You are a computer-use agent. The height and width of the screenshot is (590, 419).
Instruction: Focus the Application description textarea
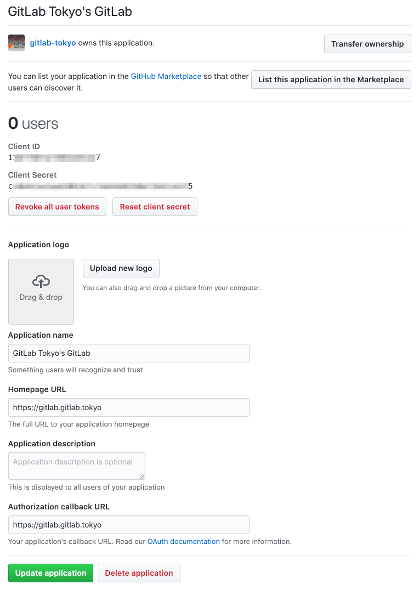[76, 465]
